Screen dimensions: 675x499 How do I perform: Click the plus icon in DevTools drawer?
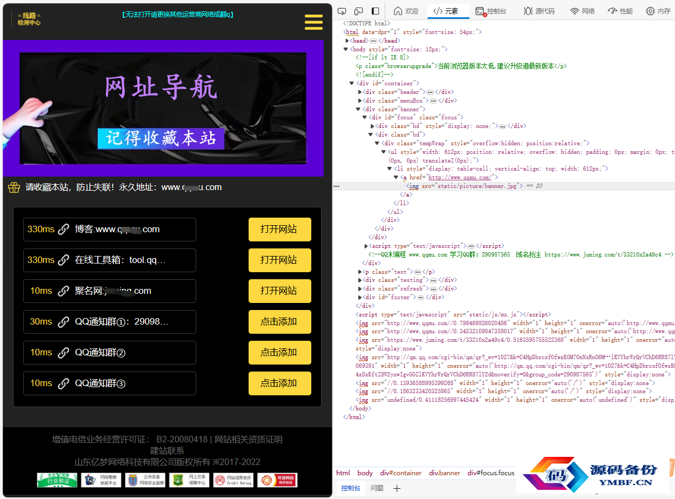(x=397, y=488)
